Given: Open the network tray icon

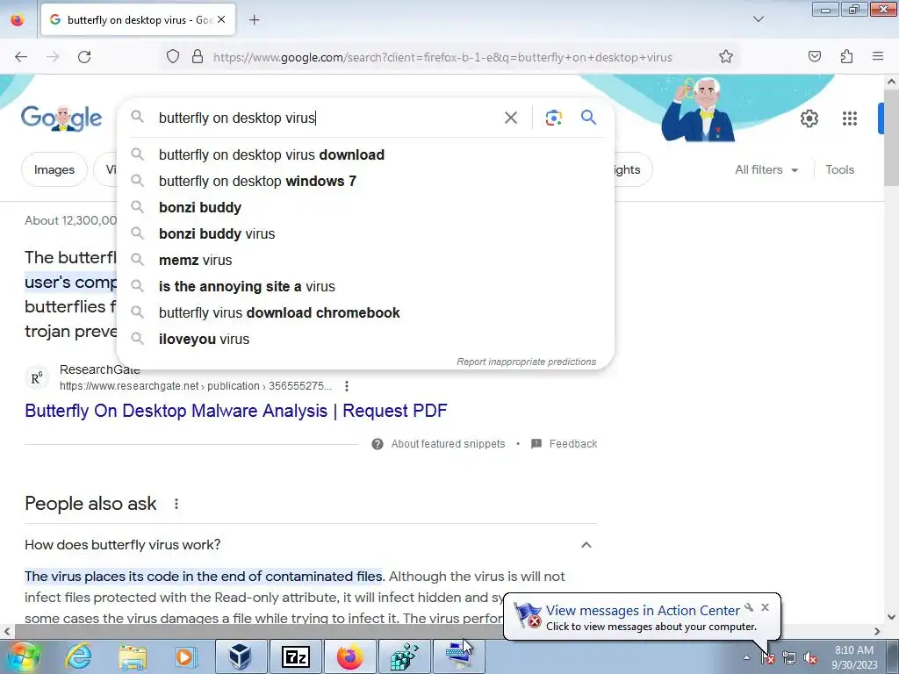Looking at the screenshot, I should tap(789, 658).
